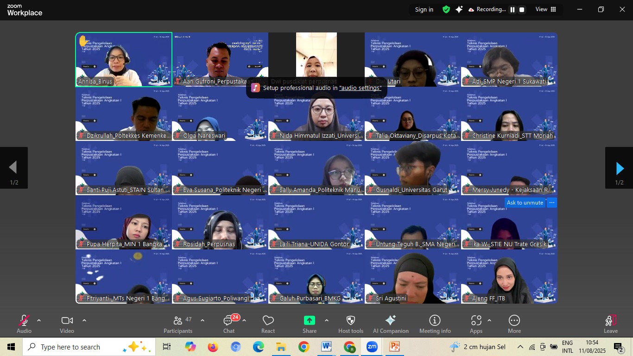Expand the Share options arrow

pyautogui.click(x=326, y=320)
